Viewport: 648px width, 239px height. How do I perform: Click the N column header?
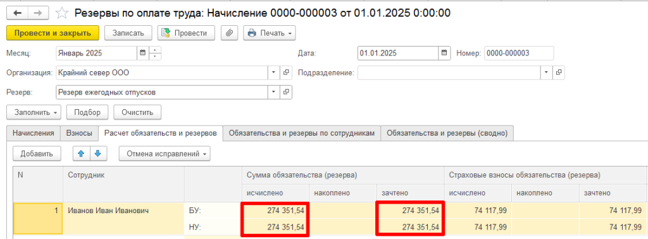(38, 184)
